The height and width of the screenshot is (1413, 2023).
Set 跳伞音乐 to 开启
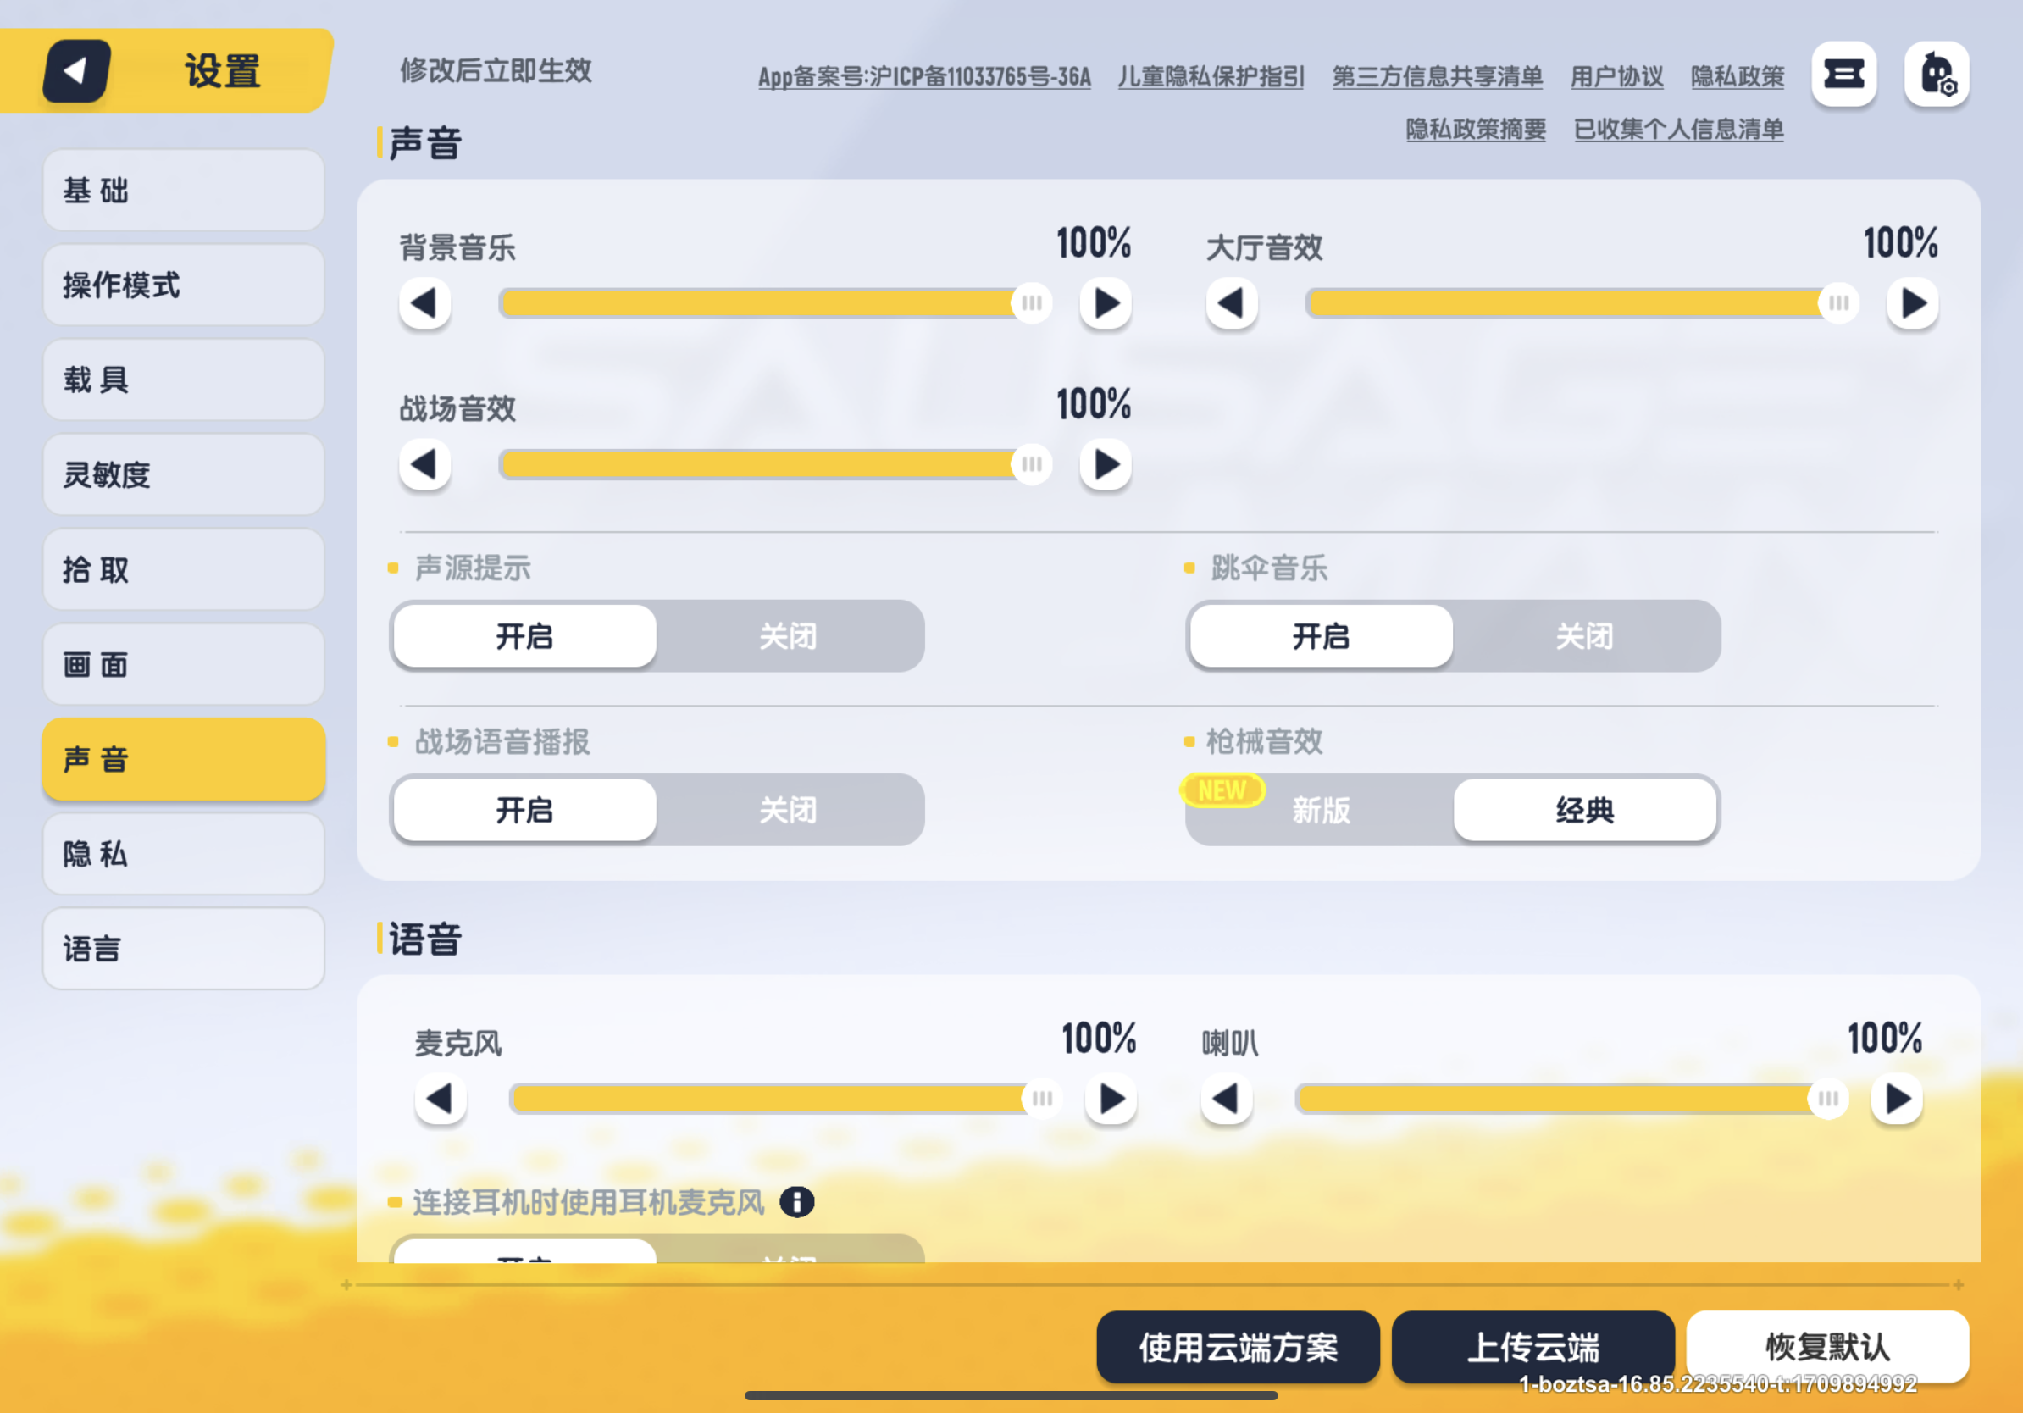1321,636
